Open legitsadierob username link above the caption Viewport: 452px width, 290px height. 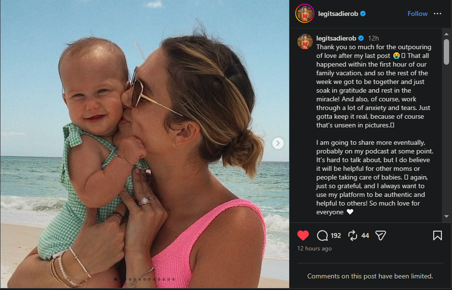(x=335, y=38)
